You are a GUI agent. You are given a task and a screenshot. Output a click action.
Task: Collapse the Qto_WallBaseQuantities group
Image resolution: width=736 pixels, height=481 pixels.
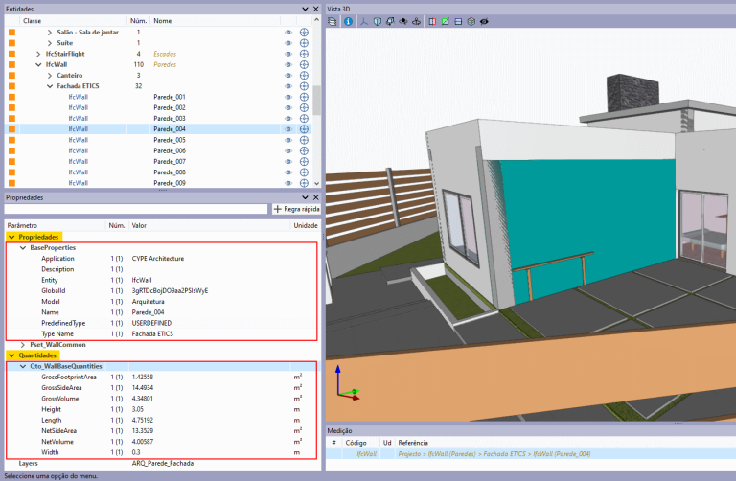click(x=23, y=366)
